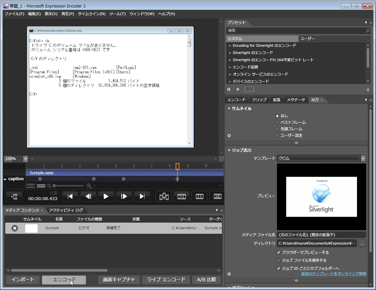Click the timeline zoom slider handle
Viewport: 376px width, 290px height.
coord(54,186)
